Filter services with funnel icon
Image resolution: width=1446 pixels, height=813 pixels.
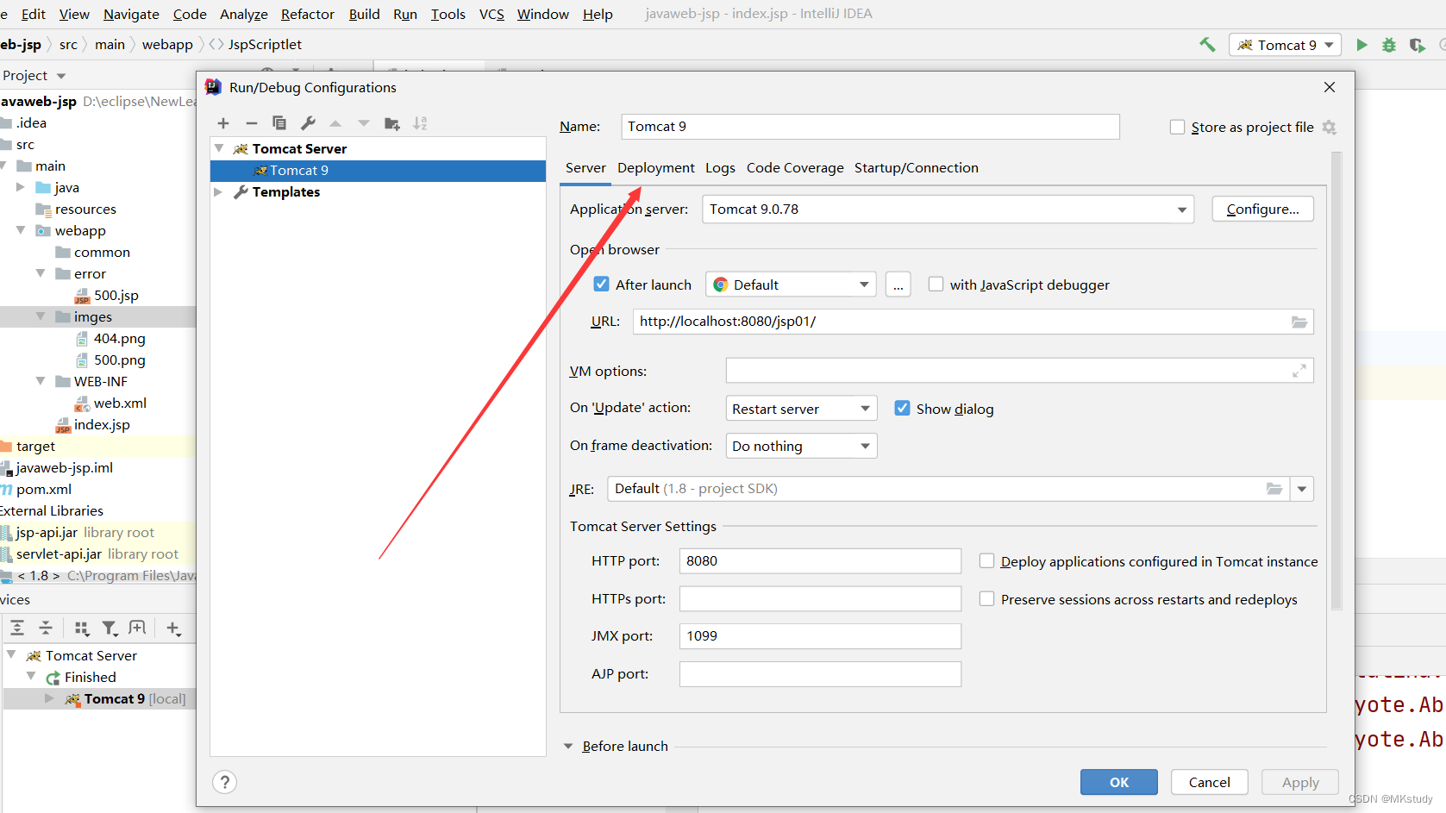[x=110, y=628]
